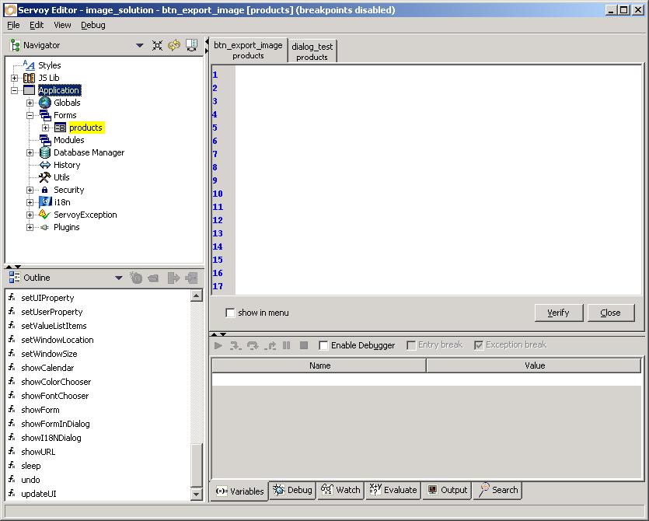Select the Utils tools icon

pos(44,177)
